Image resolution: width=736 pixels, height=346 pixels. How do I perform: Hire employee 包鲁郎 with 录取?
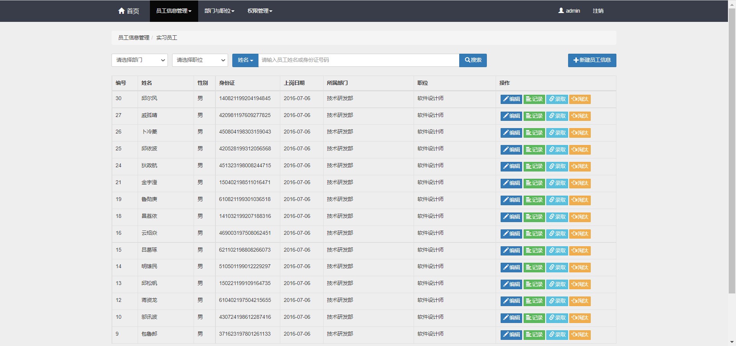[557, 334]
